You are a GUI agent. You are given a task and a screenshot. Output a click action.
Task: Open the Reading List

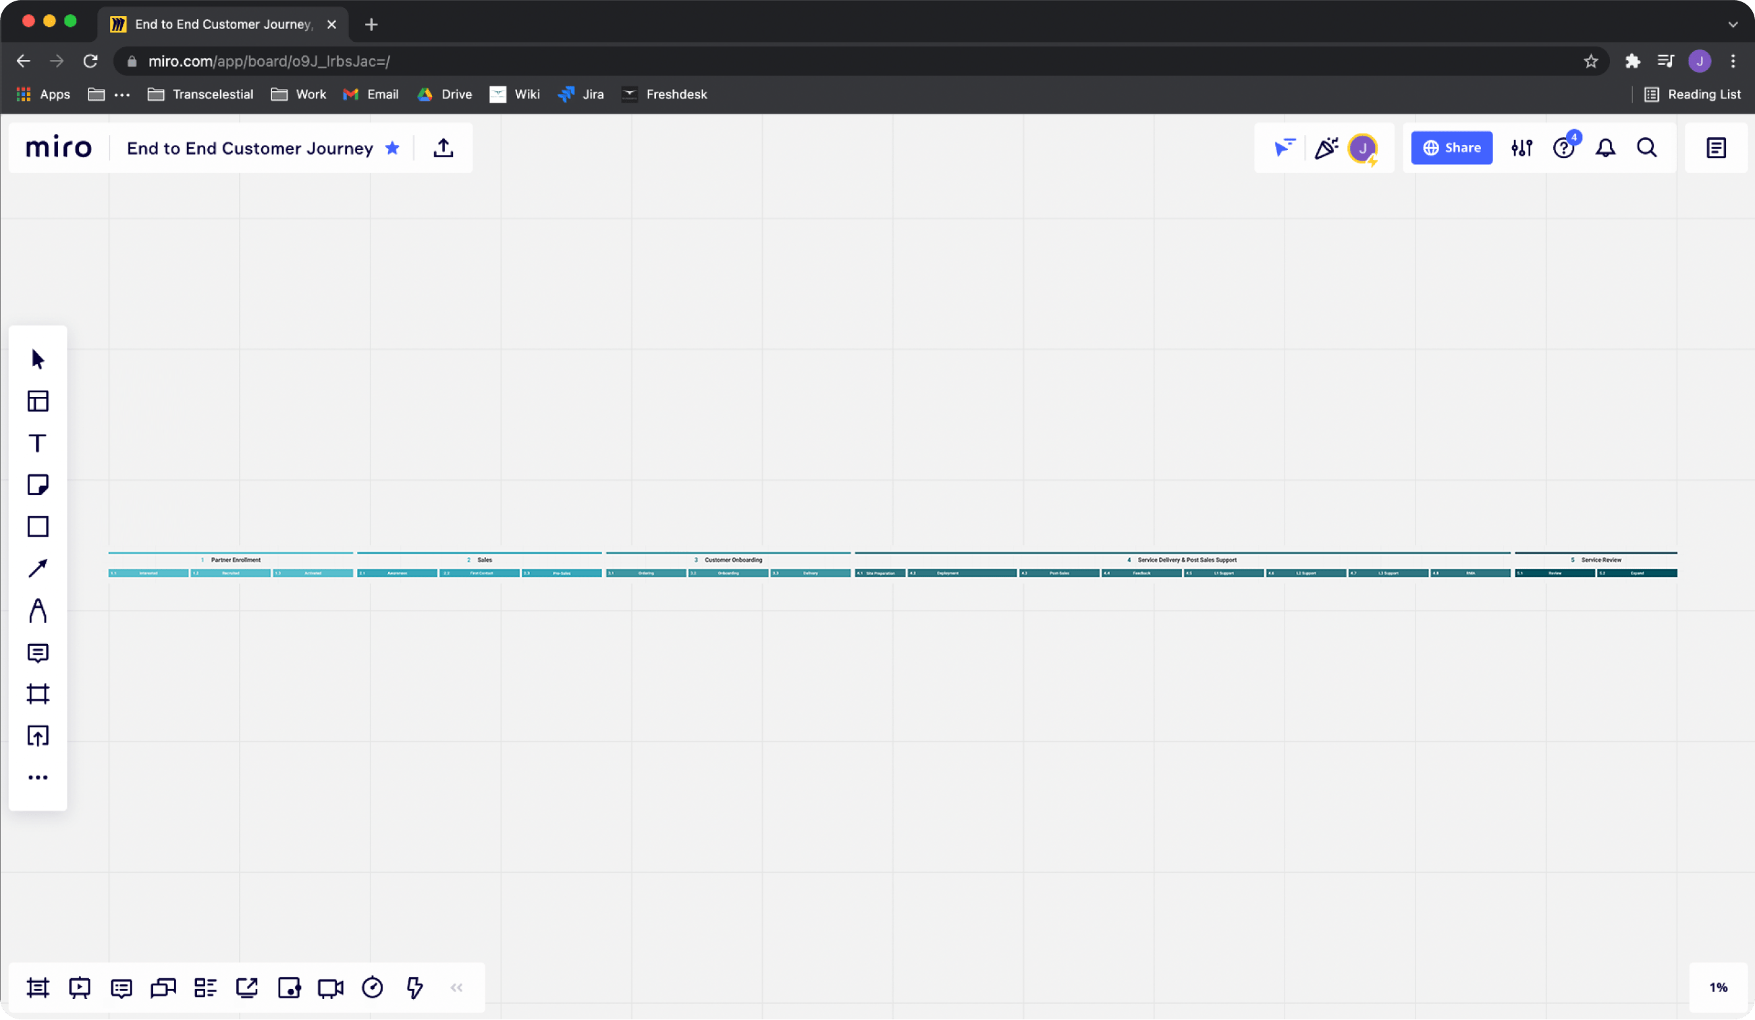(1692, 94)
